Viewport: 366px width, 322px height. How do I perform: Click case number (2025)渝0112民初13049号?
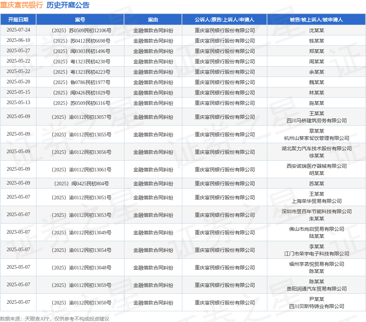coord(81,233)
